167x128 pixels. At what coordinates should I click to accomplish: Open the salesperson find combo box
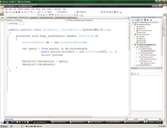(x=99, y=12)
